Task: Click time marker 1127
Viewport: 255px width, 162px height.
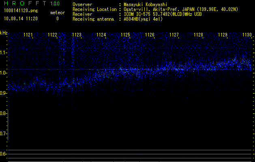Action: pyautogui.click(x=174, y=35)
